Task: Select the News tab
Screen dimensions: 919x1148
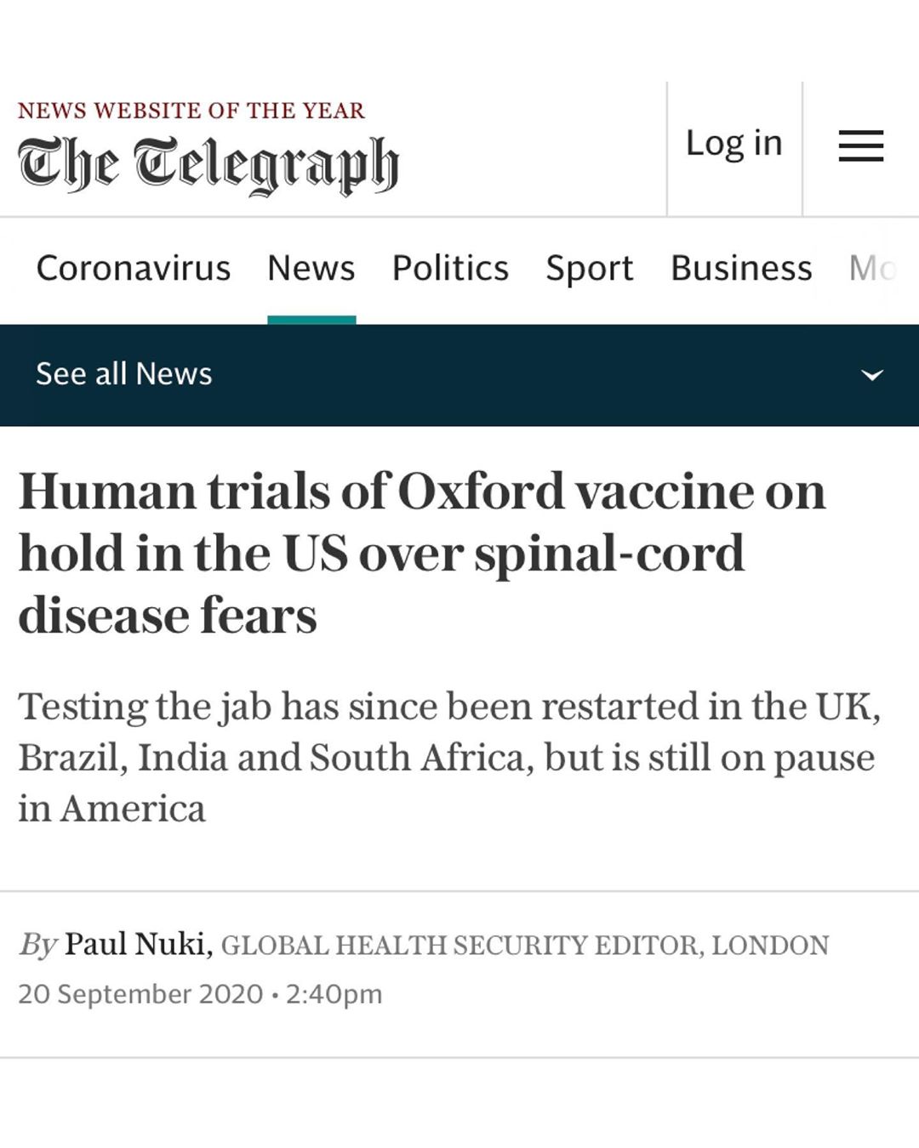Action: click(x=311, y=269)
